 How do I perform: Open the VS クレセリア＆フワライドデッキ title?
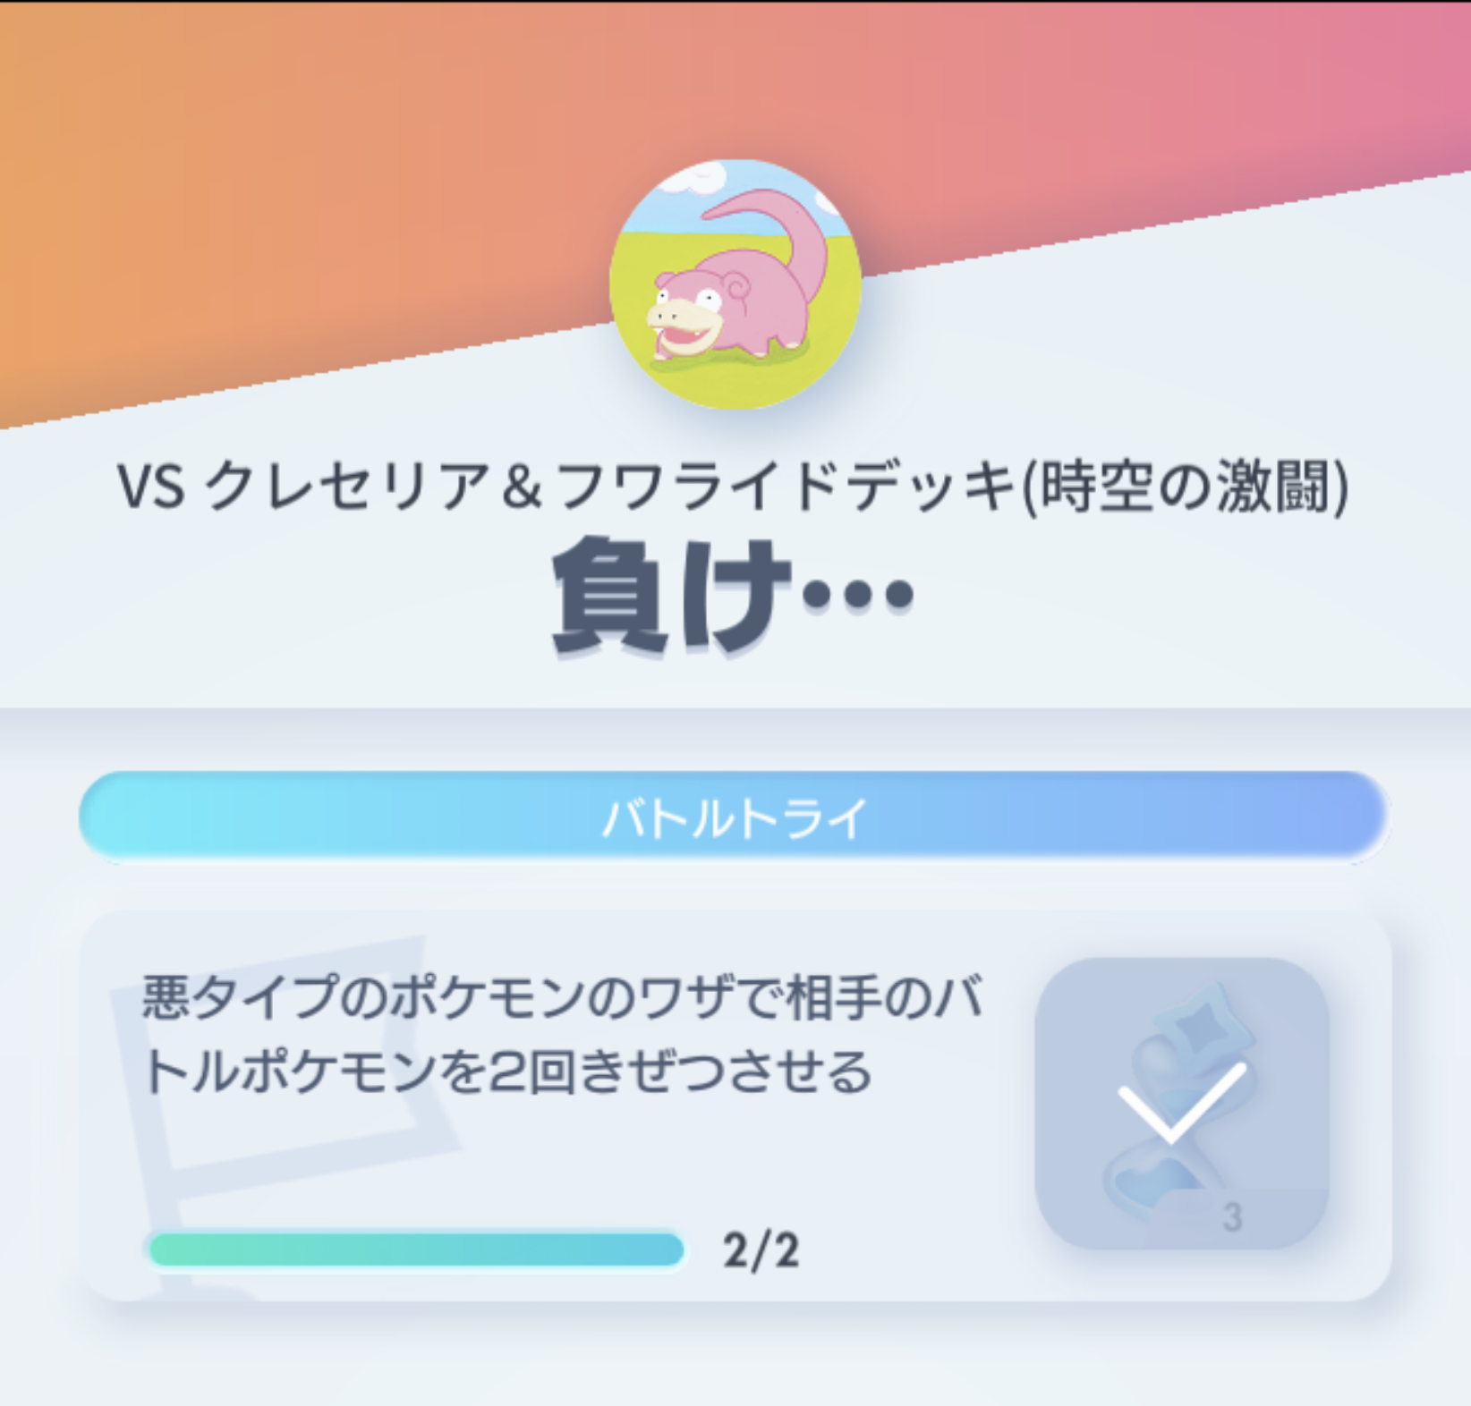(733, 487)
